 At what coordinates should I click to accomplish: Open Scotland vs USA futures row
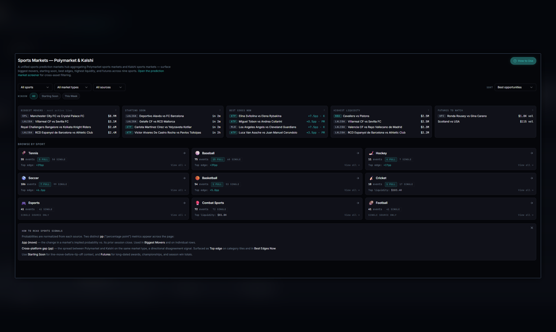point(486,121)
